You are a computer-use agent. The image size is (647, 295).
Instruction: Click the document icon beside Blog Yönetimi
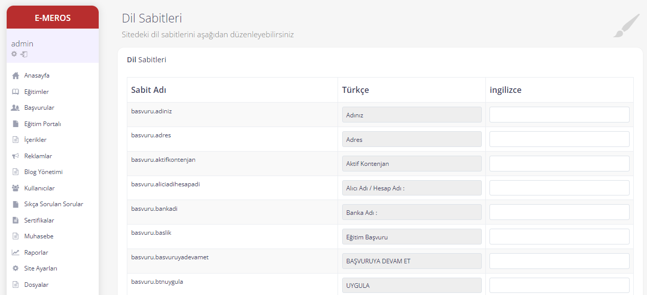(x=15, y=172)
